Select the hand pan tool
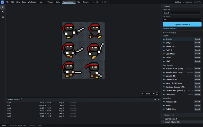This screenshot has height=127, width=203. (x=3, y=12)
